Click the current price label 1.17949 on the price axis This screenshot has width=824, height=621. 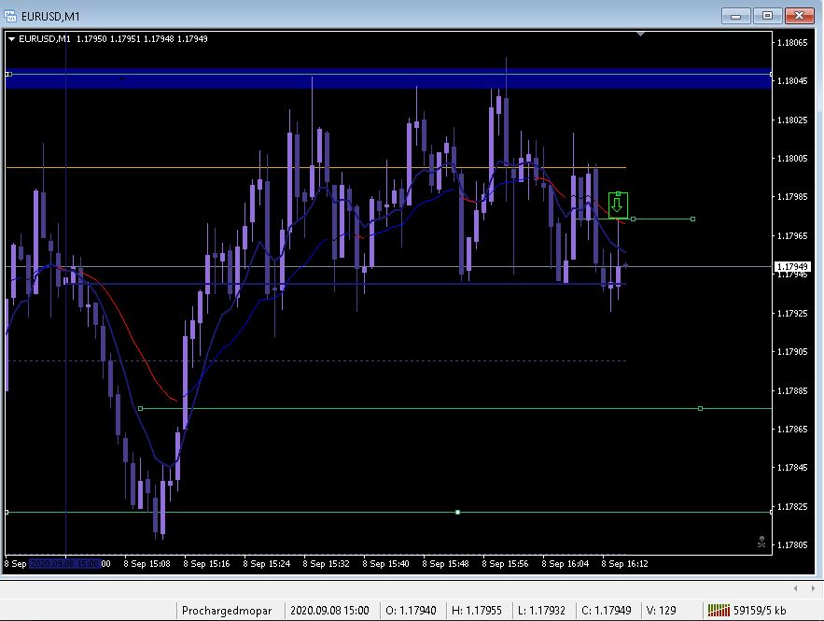click(x=792, y=266)
